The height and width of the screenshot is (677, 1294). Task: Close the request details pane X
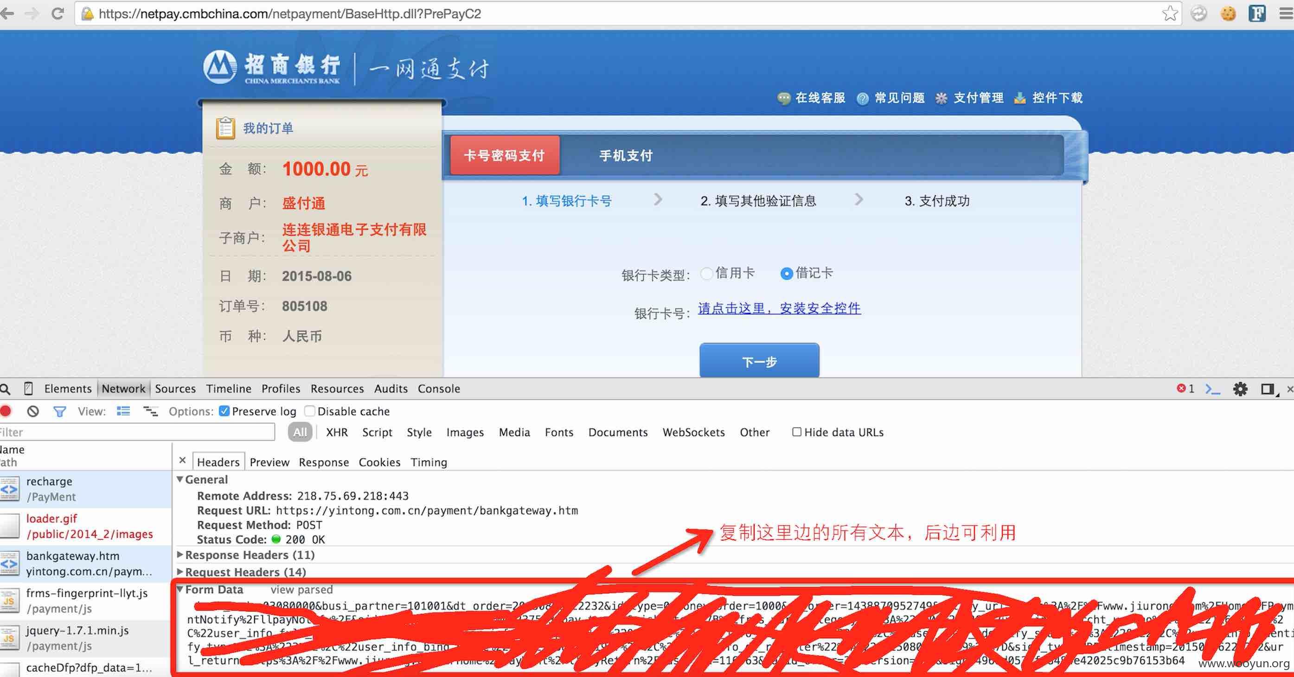tap(183, 460)
